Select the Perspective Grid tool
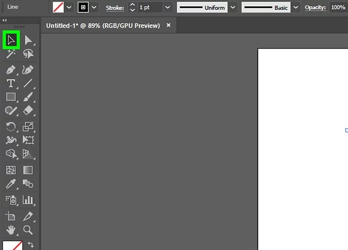The image size is (348, 250). point(28,154)
